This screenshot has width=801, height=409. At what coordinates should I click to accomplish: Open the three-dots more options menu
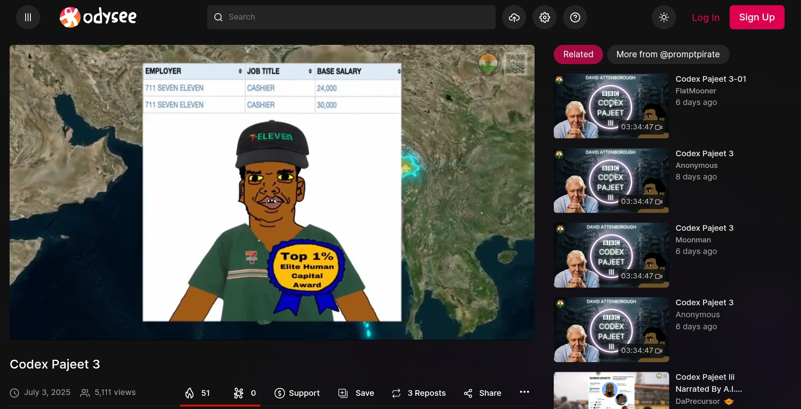click(x=524, y=392)
